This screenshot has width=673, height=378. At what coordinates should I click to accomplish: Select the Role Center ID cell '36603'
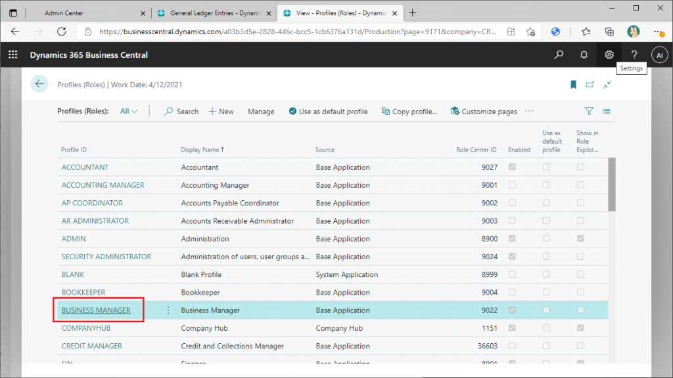click(x=488, y=346)
